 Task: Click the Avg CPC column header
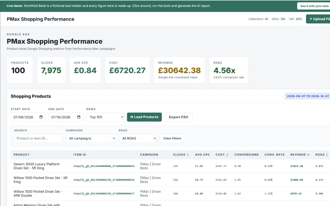coord(202,155)
